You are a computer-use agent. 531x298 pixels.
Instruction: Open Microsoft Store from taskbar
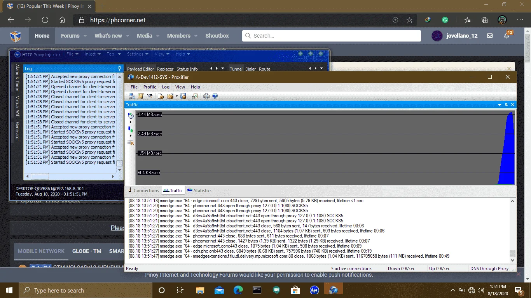click(x=295, y=290)
